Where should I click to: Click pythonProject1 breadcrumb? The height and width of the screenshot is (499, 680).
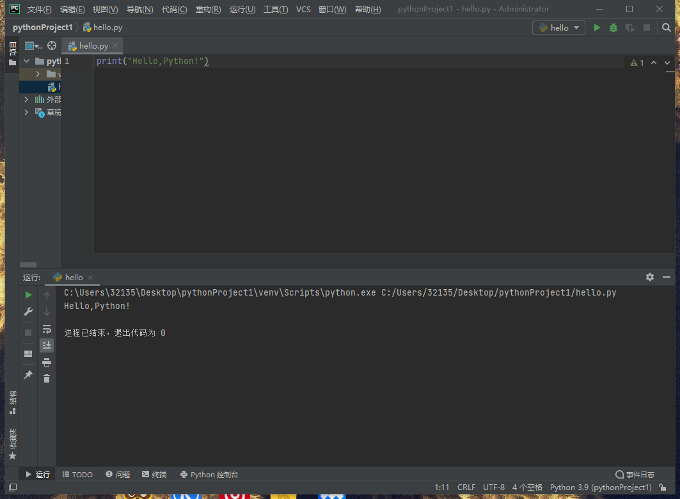point(42,28)
